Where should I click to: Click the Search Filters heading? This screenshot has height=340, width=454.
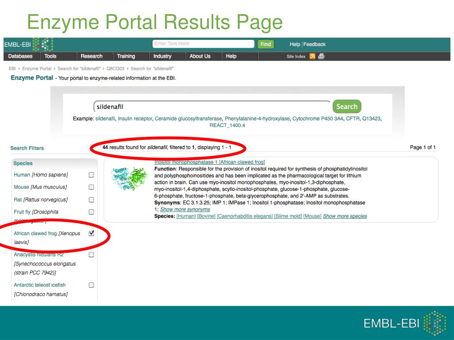coord(27,148)
